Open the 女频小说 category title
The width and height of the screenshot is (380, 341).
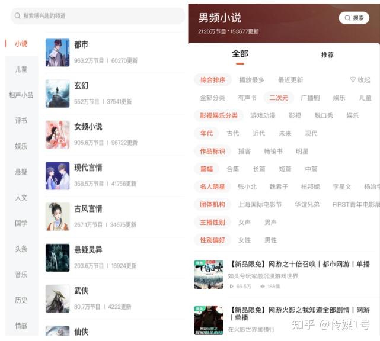[x=88, y=127]
